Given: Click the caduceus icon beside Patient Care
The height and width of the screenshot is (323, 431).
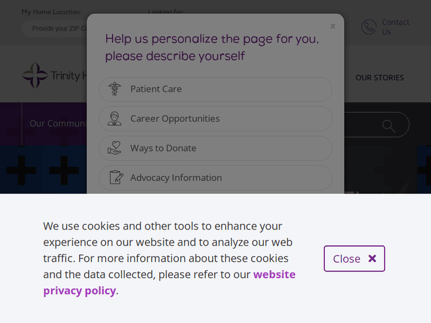Looking at the screenshot, I should coord(115,89).
